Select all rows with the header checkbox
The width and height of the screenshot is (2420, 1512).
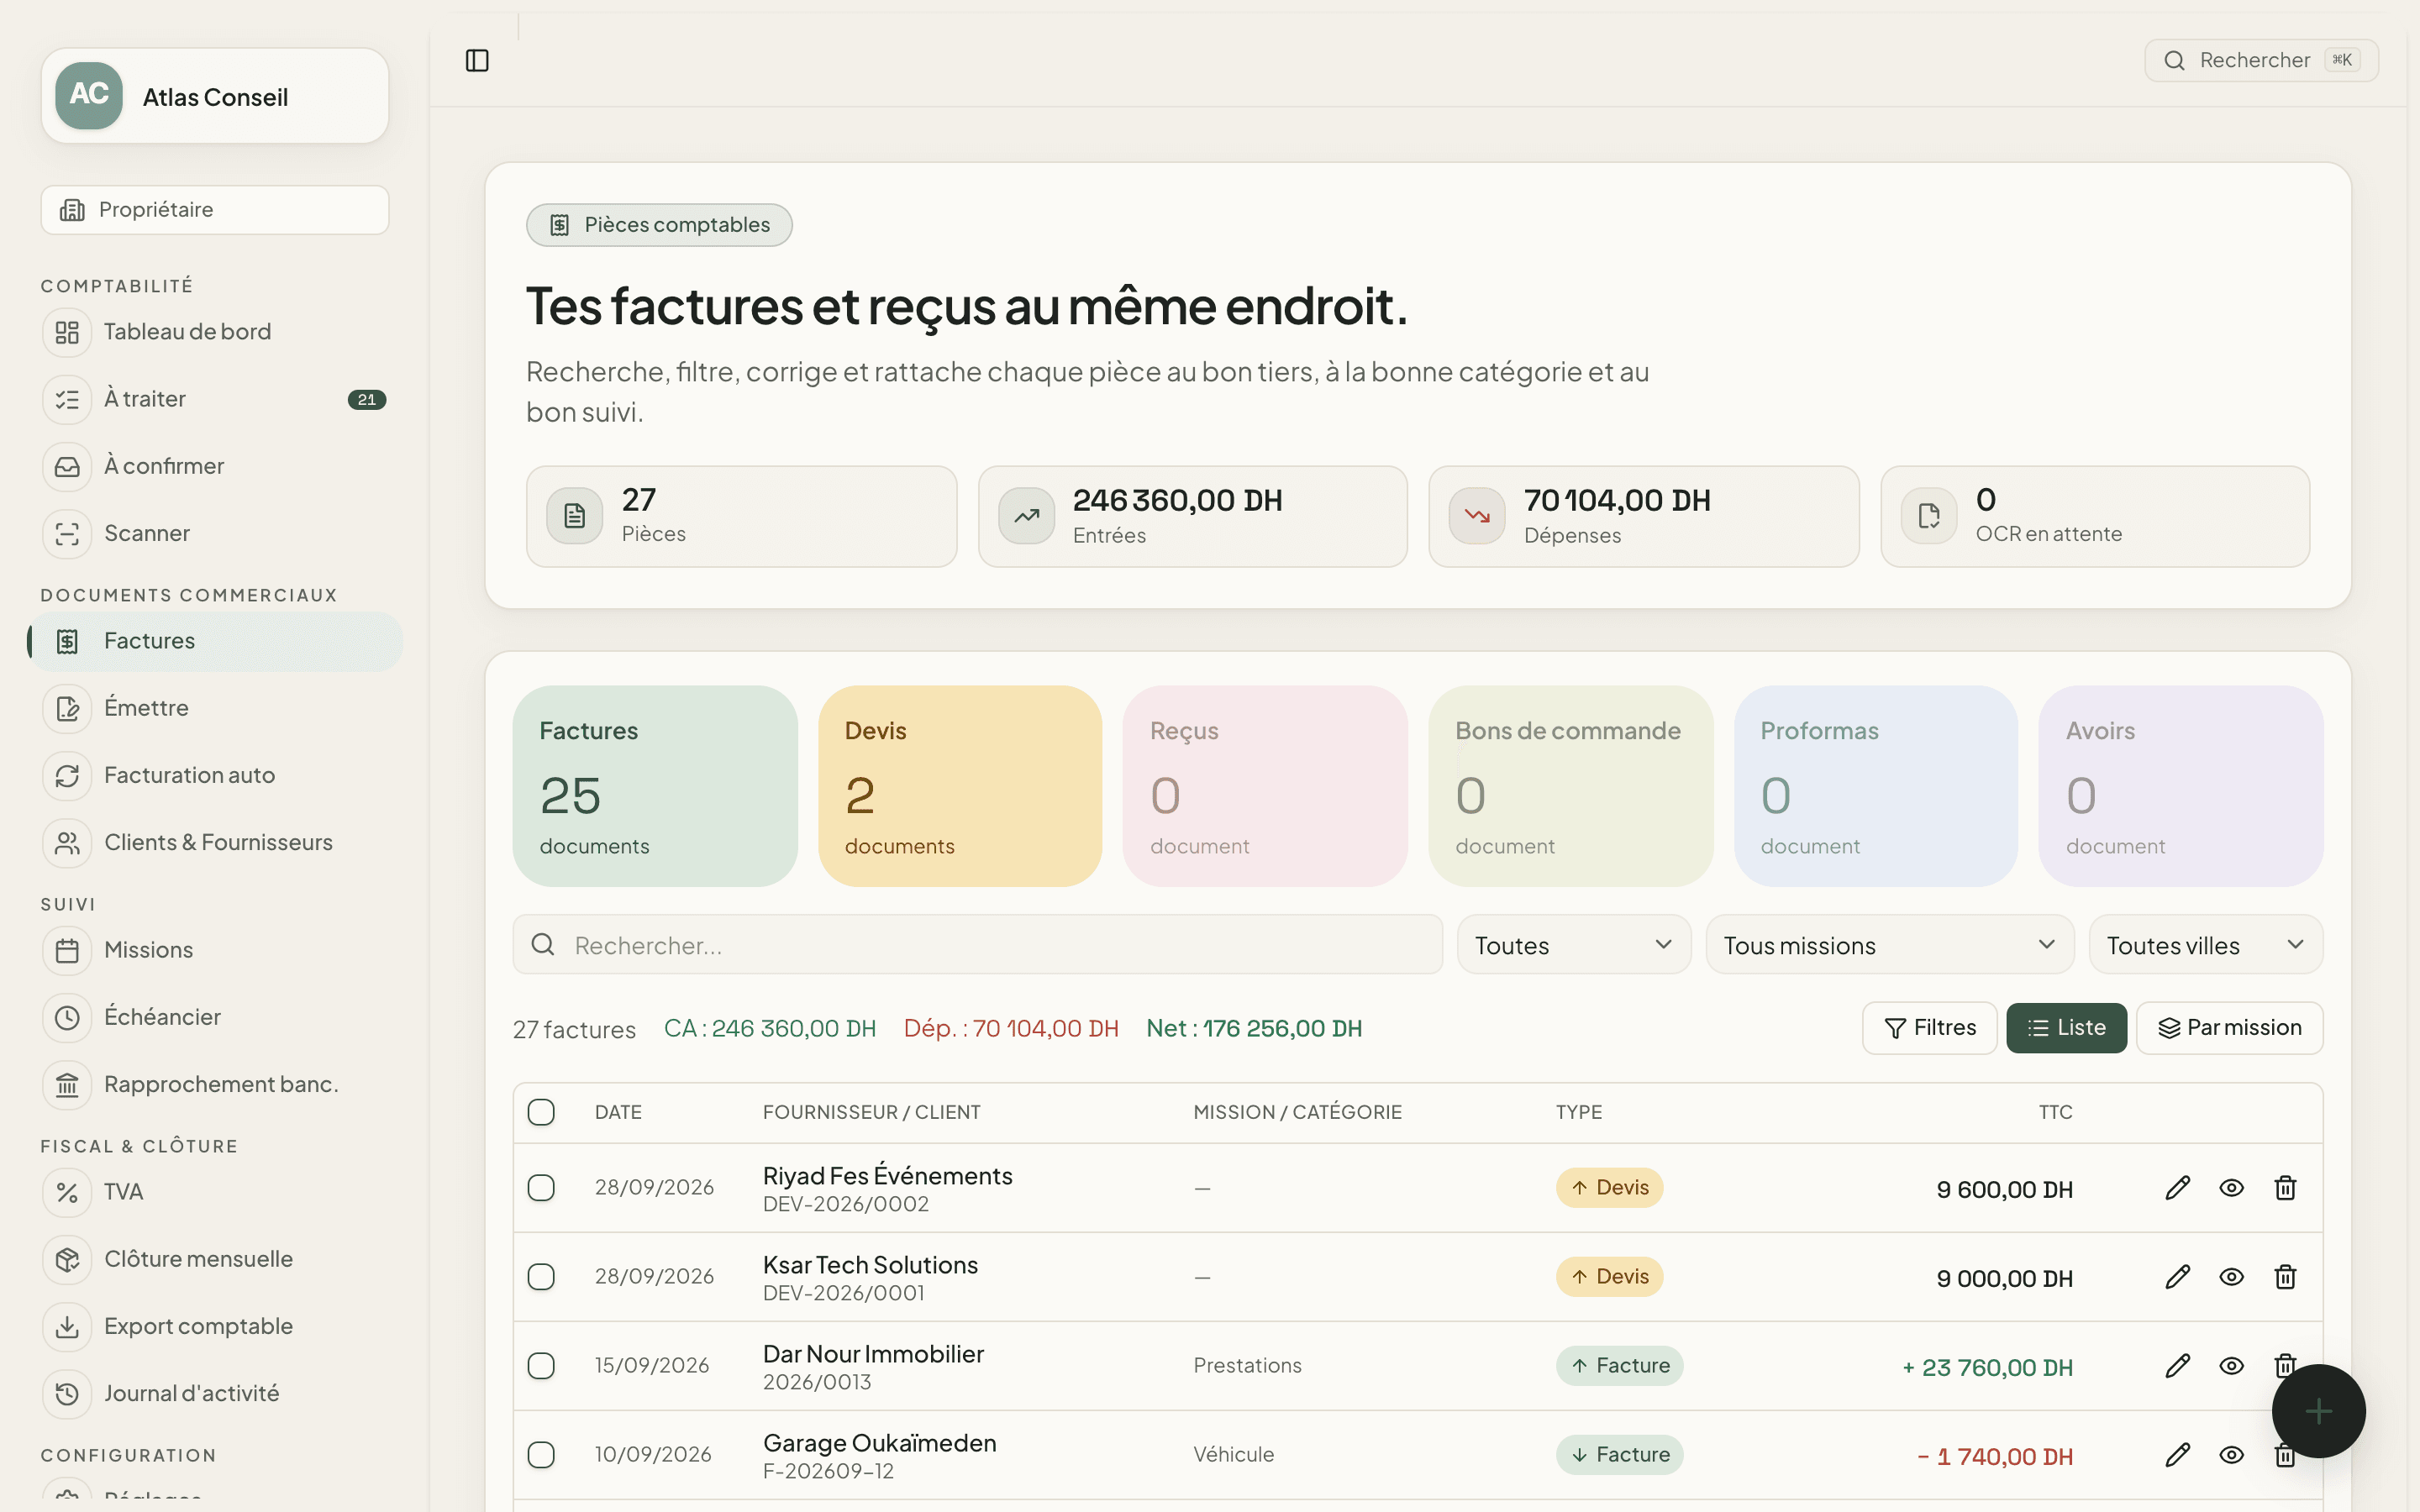pyautogui.click(x=541, y=1112)
